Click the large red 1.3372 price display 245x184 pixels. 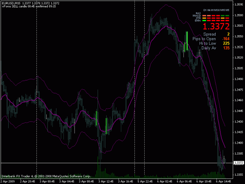point(216,26)
